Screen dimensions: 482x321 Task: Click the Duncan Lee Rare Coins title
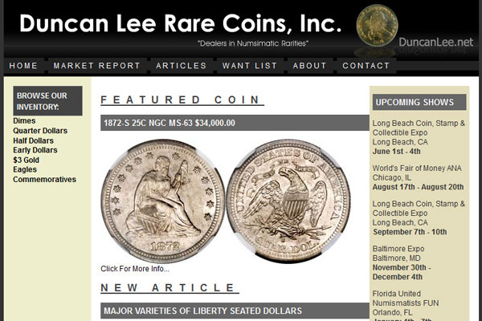coord(181,23)
